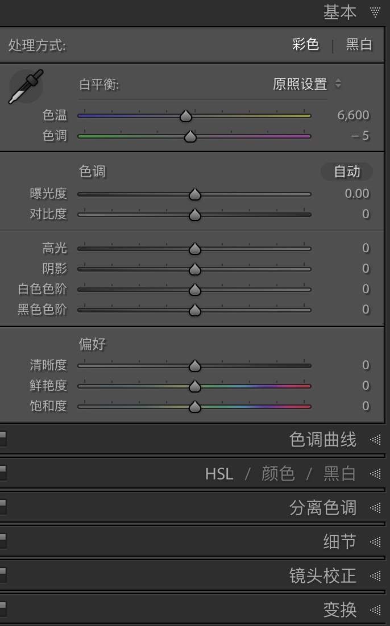Expand the 镜头校正 panel arrow
The height and width of the screenshot is (626, 390).
[x=375, y=576]
